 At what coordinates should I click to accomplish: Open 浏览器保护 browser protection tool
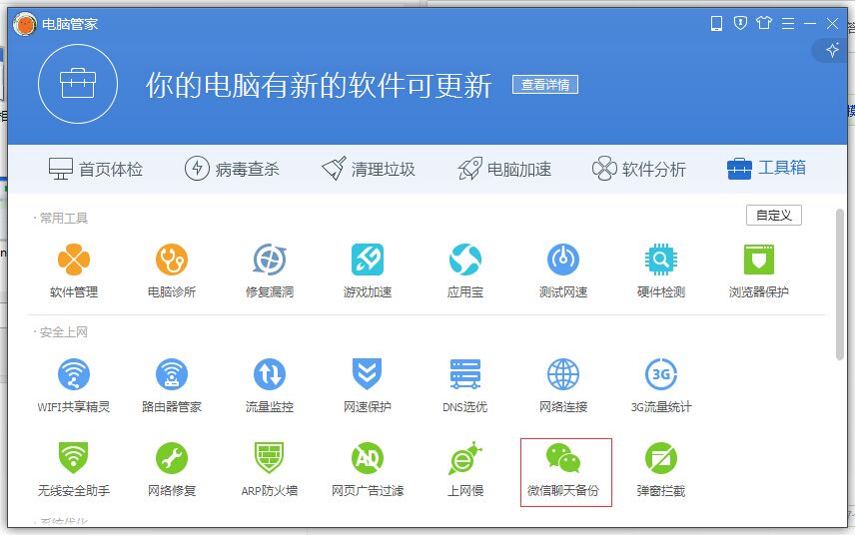(758, 270)
